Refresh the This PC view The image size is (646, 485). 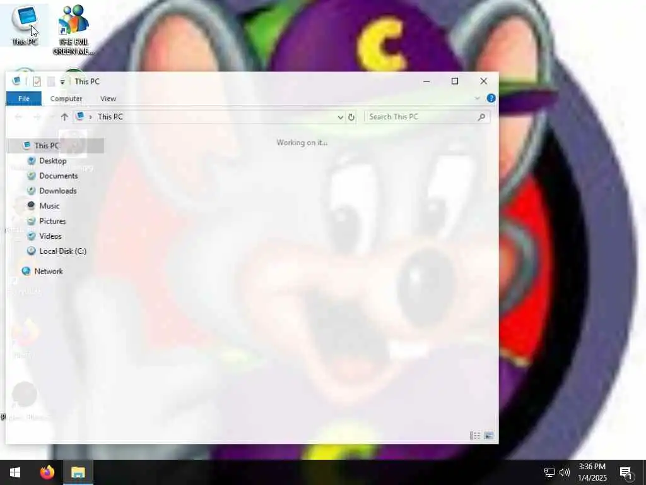[x=351, y=117]
